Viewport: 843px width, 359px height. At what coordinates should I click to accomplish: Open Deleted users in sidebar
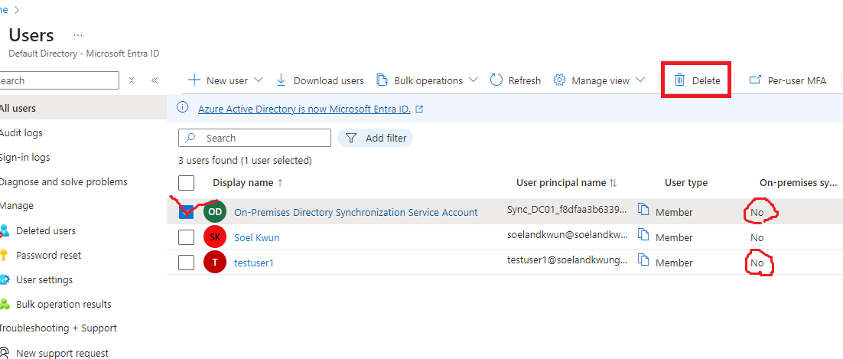pos(46,230)
